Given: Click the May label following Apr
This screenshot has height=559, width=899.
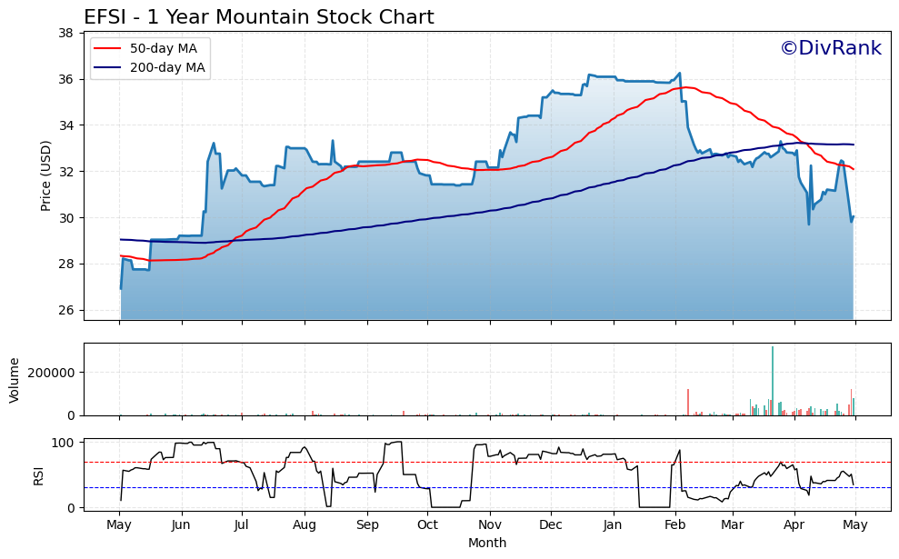Looking at the screenshot, I should [x=855, y=525].
